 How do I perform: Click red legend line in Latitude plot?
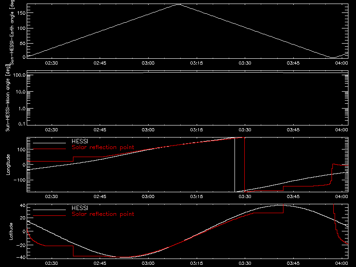click(x=49, y=216)
